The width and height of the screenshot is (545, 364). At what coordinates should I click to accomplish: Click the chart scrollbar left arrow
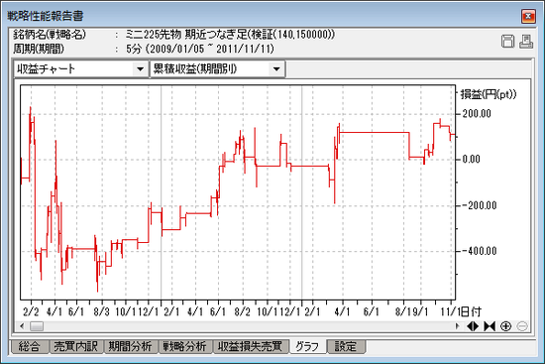(x=22, y=326)
